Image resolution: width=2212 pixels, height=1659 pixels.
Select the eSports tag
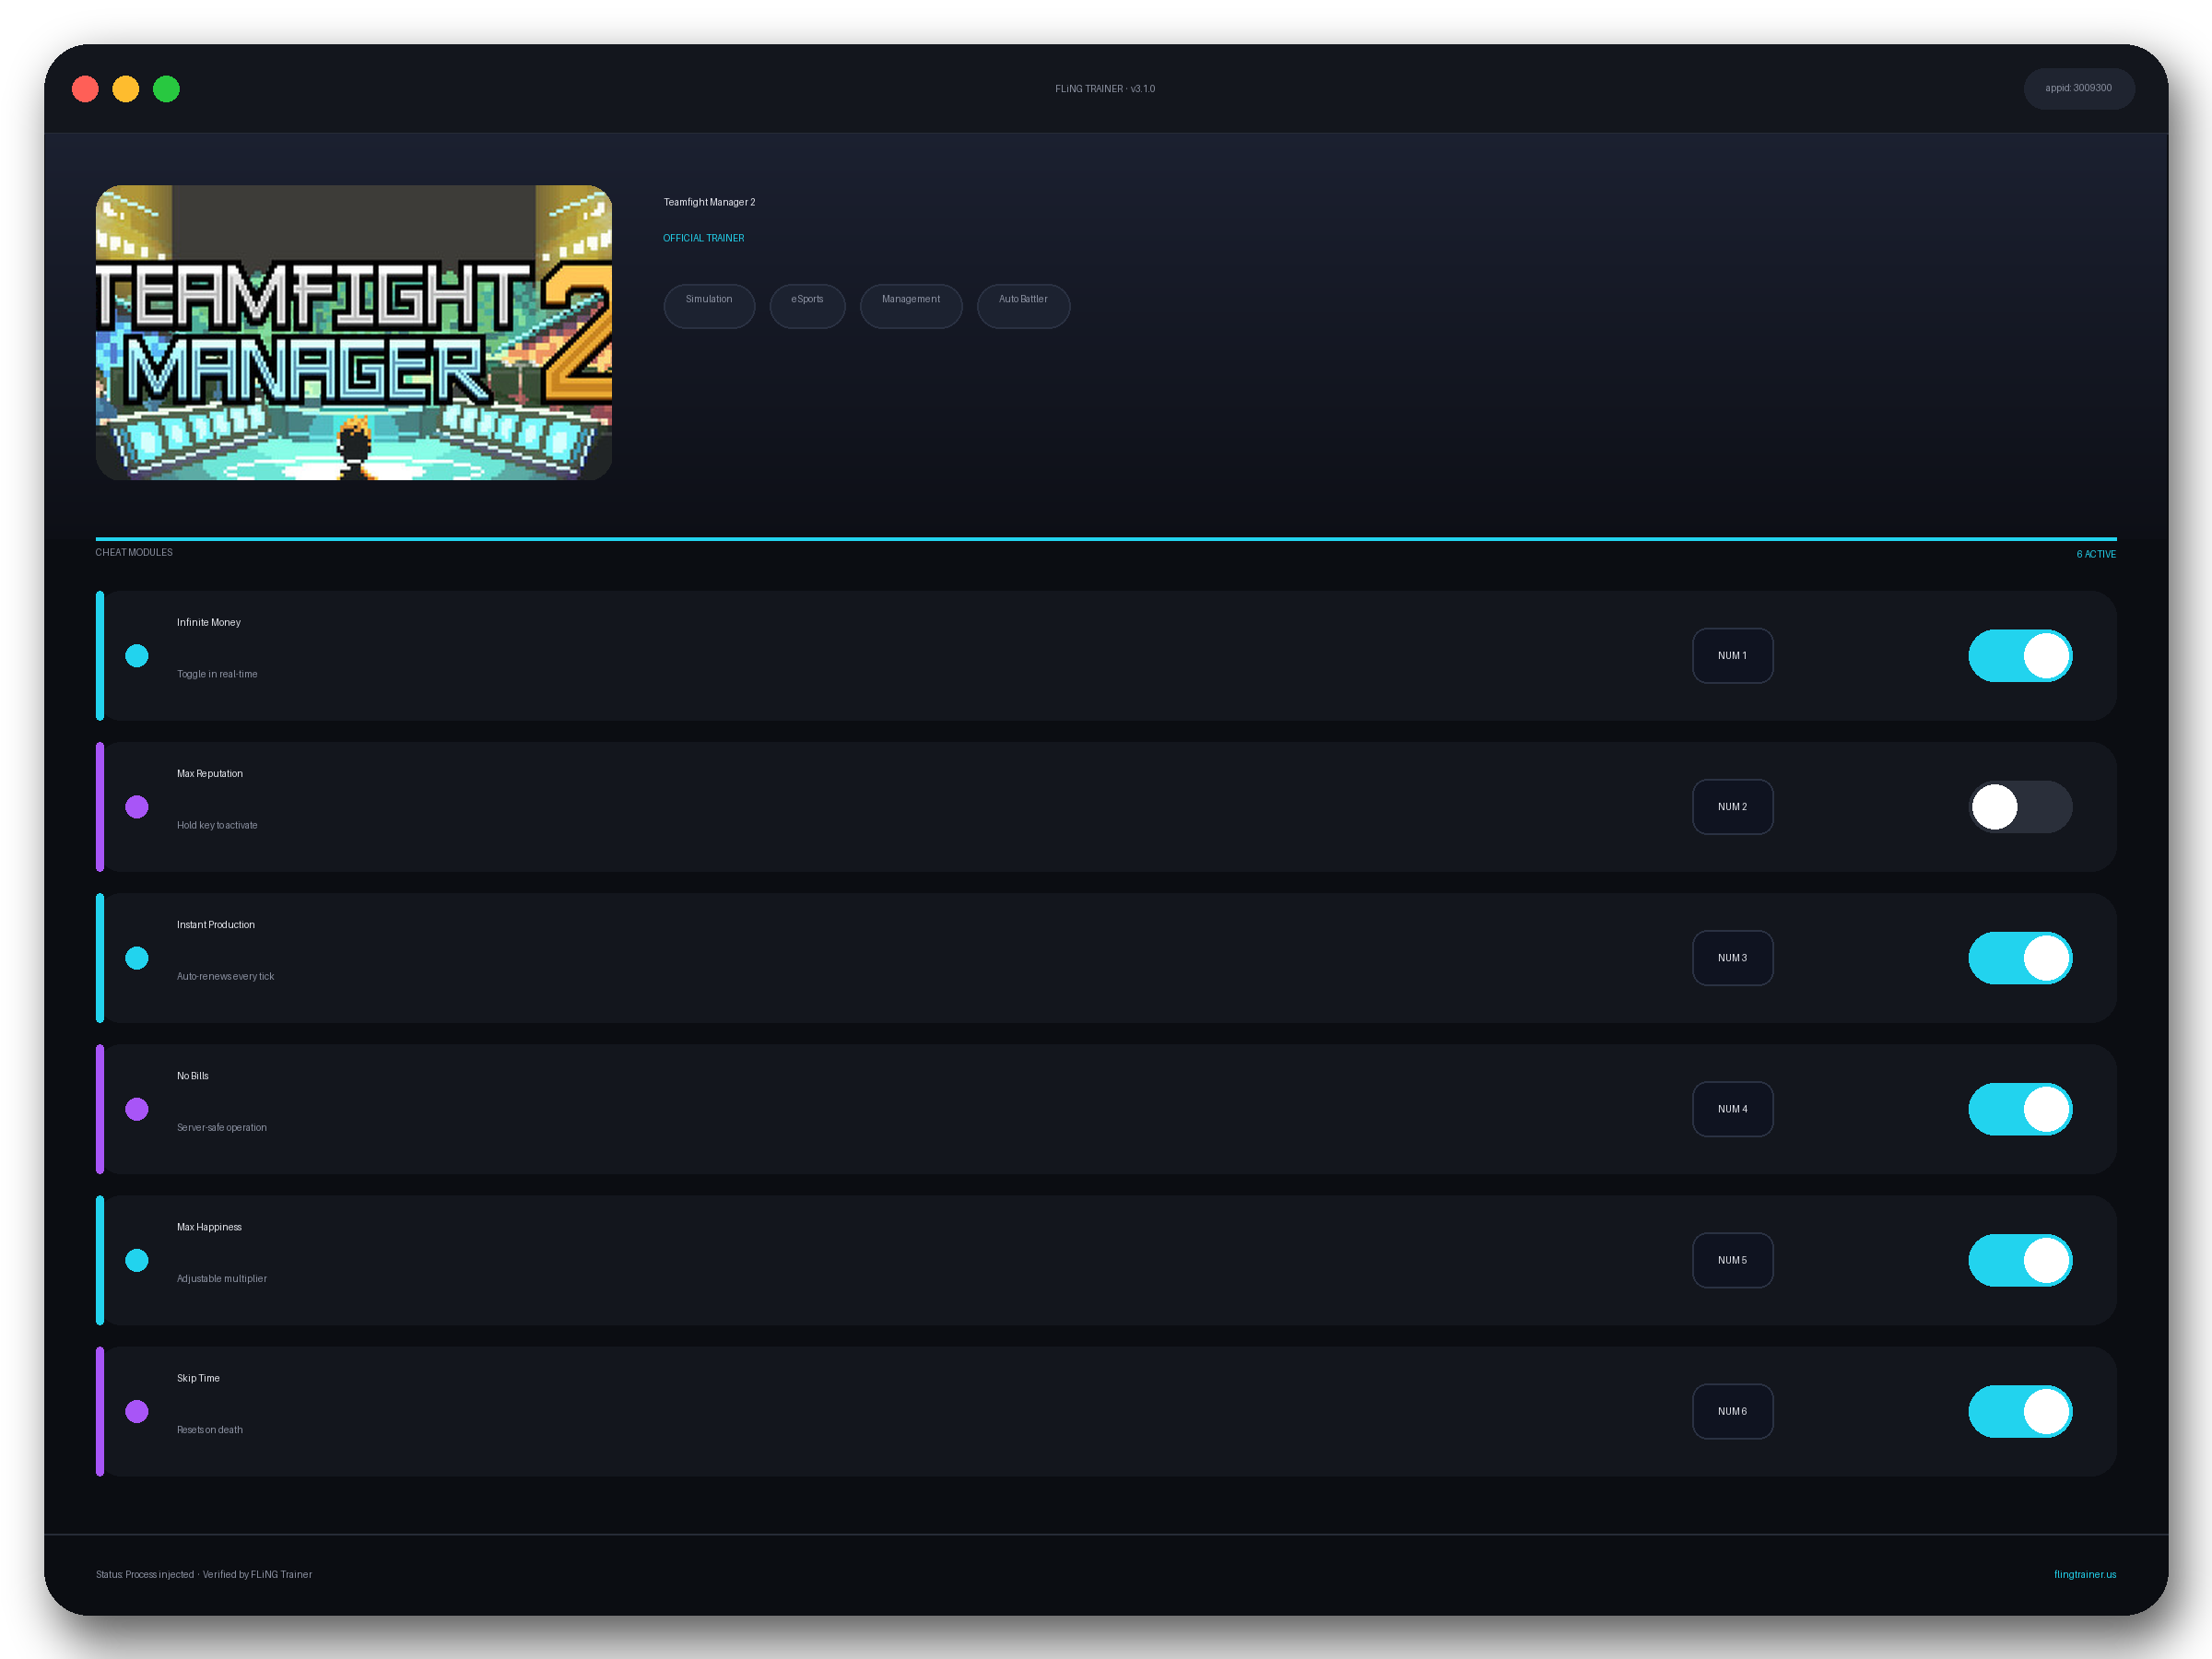pos(807,306)
